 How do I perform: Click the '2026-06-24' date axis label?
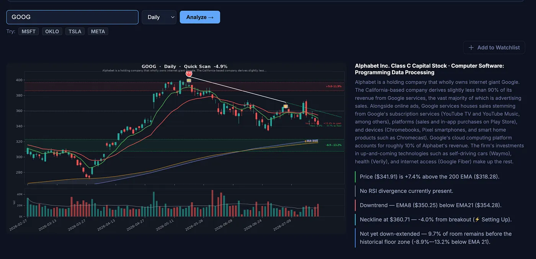pos(252,225)
